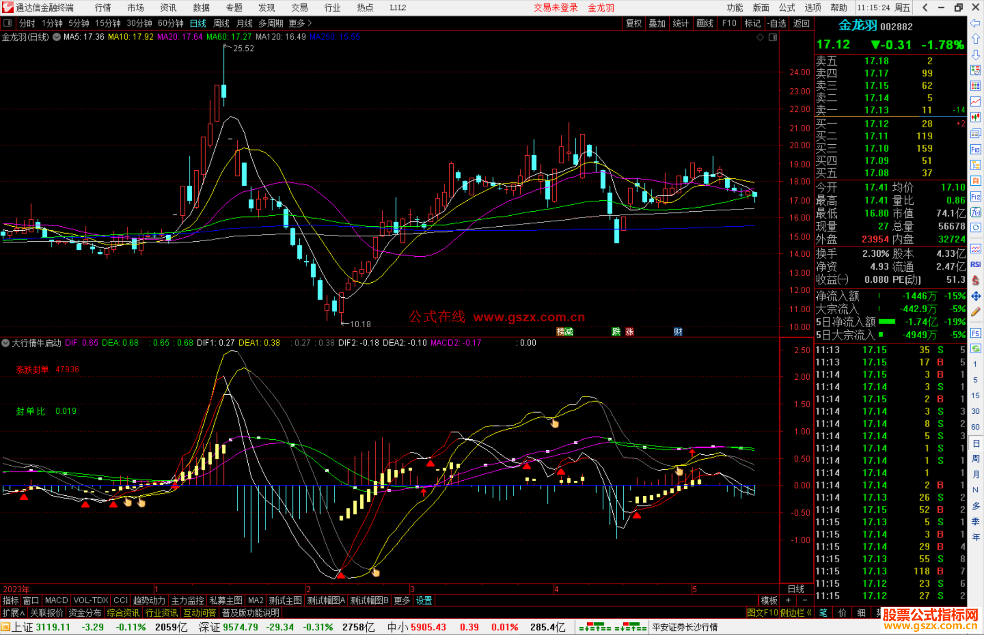Click the 模板 button below the chart
Viewport: 984px width, 635px height.
pos(769,600)
